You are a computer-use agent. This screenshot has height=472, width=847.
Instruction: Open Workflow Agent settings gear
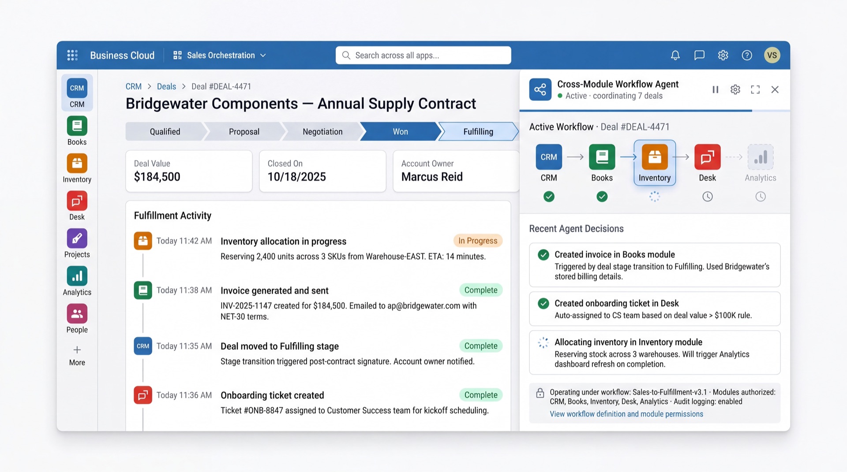(x=735, y=89)
